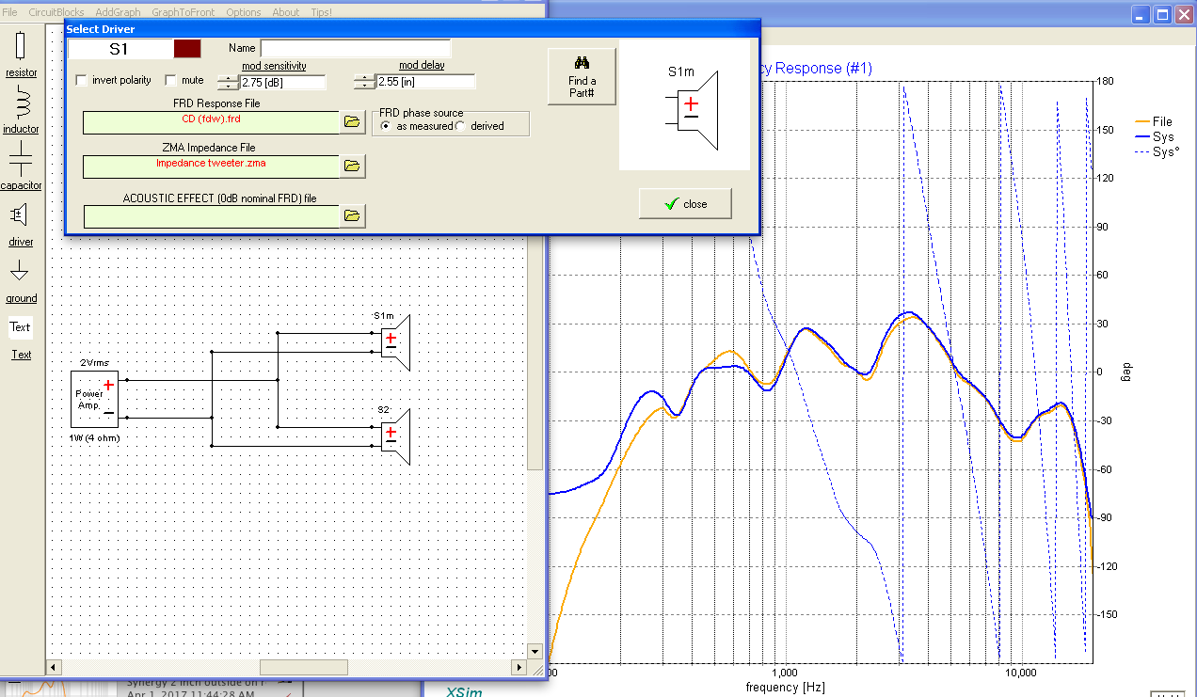The width and height of the screenshot is (1197, 697).
Task: Click the underlined Text label in palette
Action: 21,355
